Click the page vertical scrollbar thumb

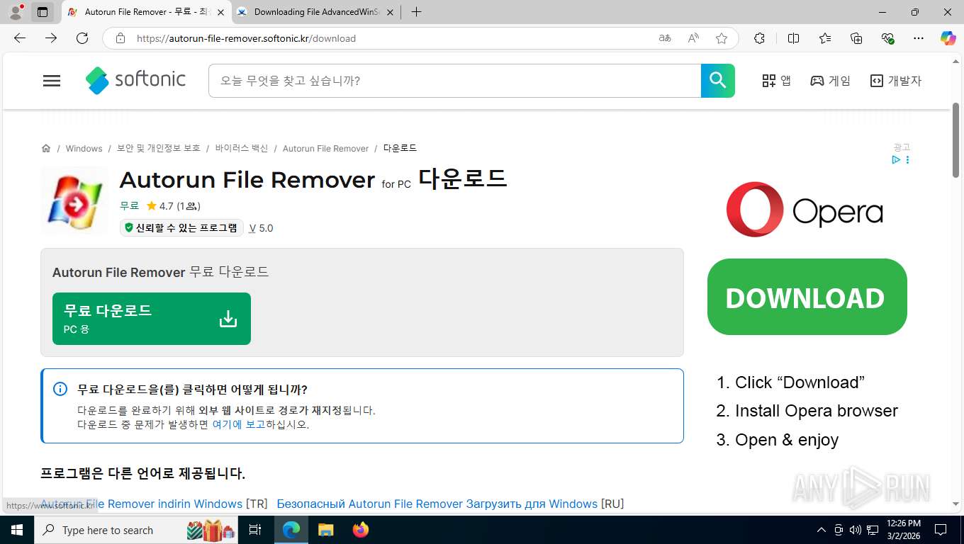955,140
